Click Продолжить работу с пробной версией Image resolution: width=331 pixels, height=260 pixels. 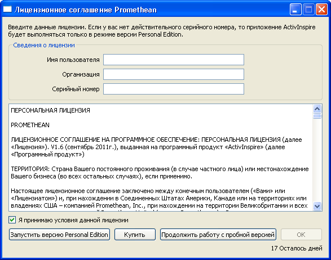218,235
